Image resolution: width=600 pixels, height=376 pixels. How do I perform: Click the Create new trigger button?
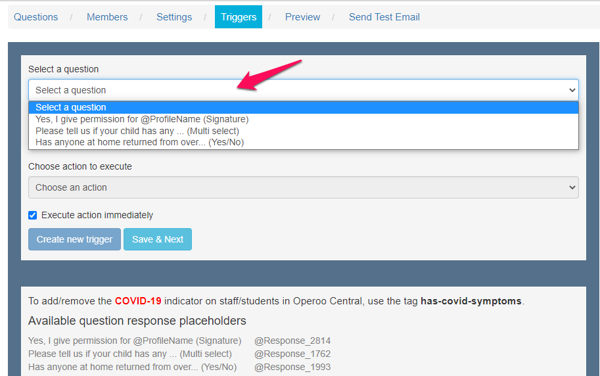pyautogui.click(x=74, y=239)
